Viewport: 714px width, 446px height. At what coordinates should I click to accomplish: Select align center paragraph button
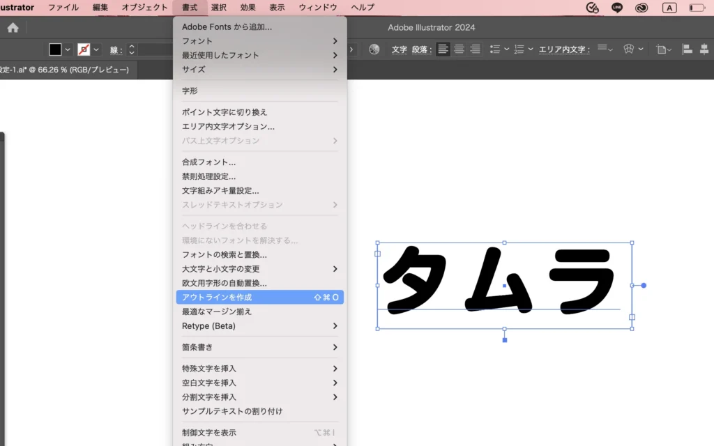click(x=459, y=49)
